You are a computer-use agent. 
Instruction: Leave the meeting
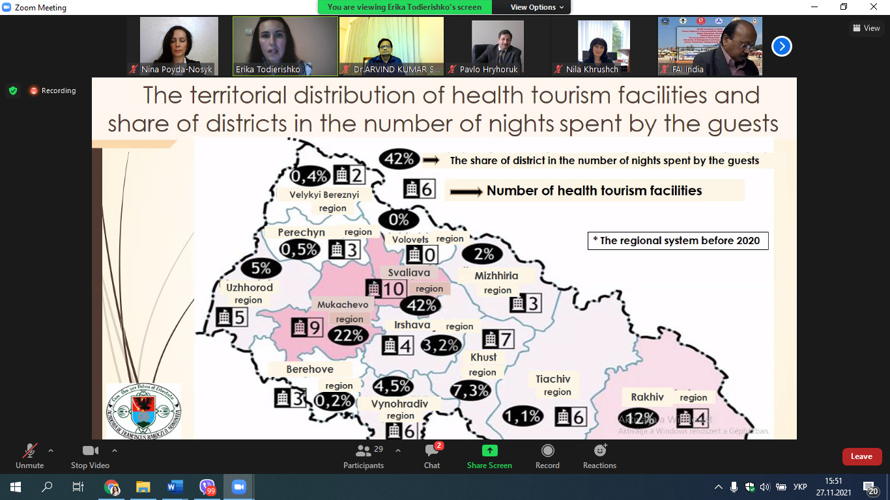[861, 456]
